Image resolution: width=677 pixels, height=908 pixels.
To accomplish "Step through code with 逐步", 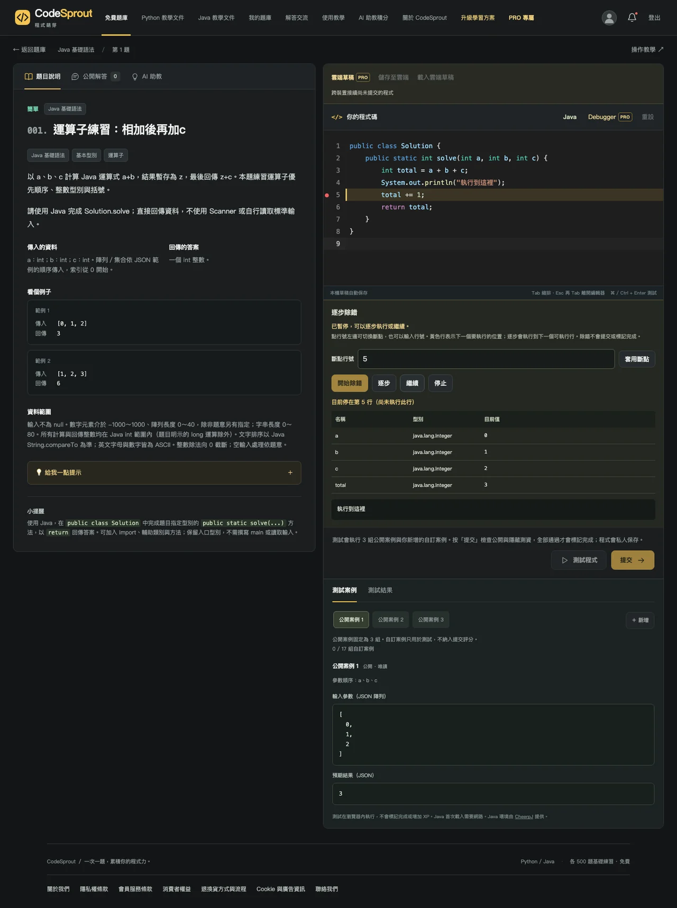I will pyautogui.click(x=384, y=383).
